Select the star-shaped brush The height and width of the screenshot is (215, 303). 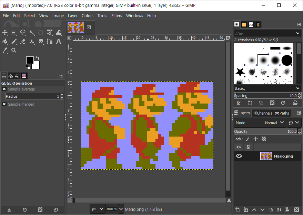click(240, 72)
